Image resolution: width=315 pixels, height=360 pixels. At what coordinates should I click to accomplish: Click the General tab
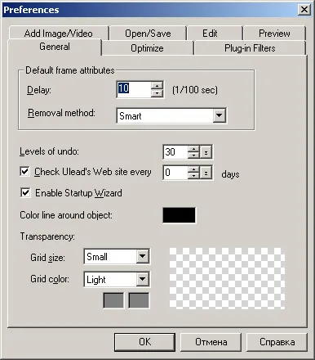pyautogui.click(x=55, y=47)
